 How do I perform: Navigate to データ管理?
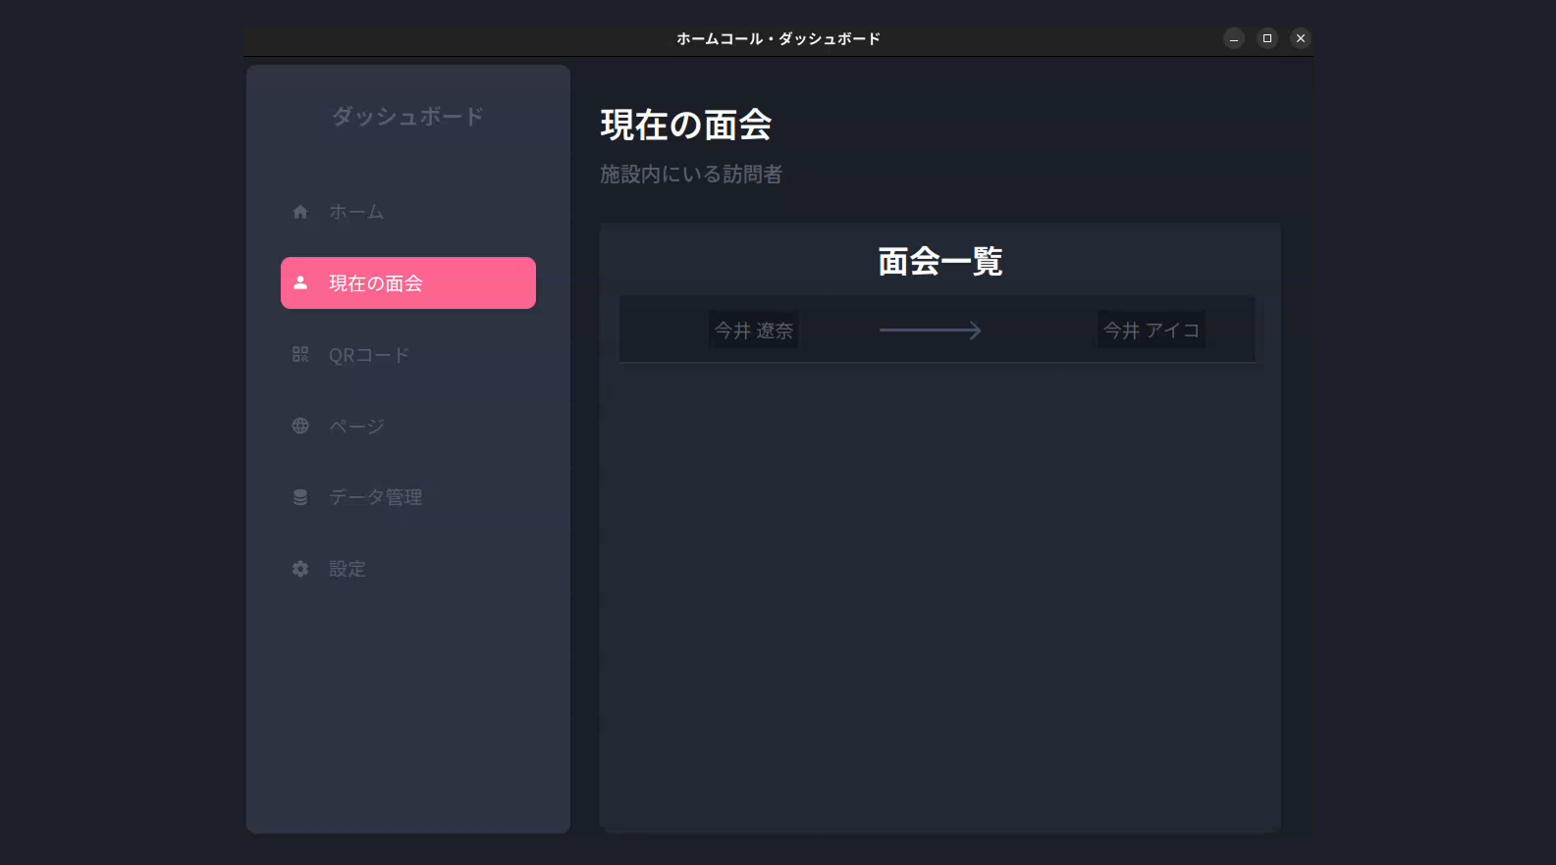click(376, 497)
